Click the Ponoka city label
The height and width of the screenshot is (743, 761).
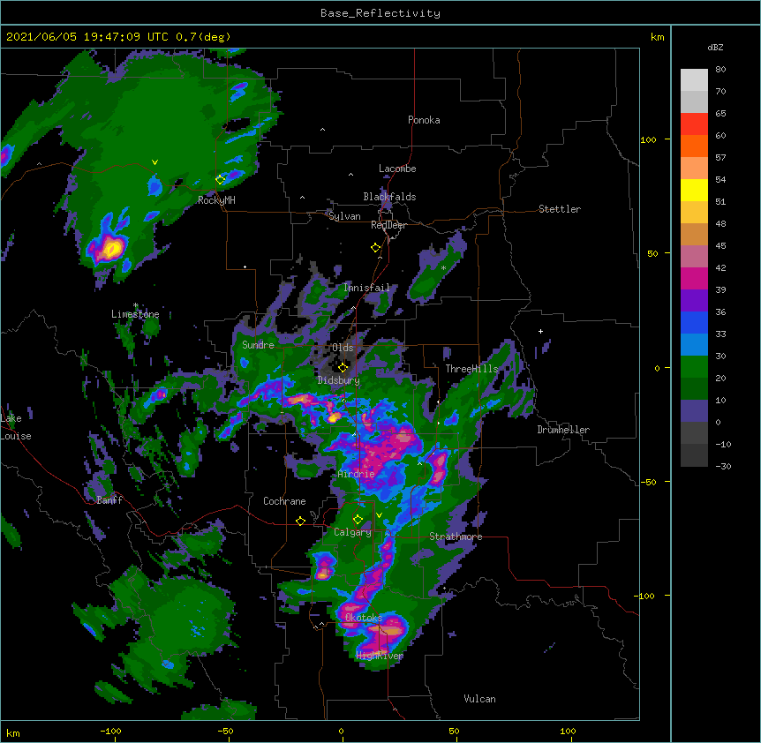point(424,120)
